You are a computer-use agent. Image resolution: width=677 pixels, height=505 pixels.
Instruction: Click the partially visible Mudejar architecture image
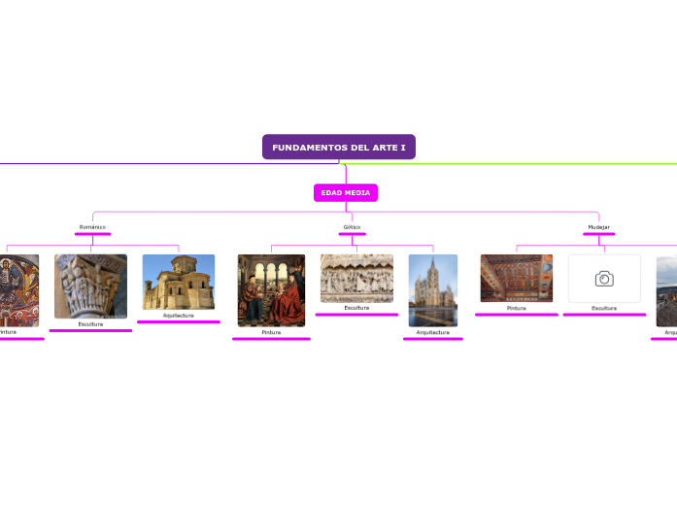click(x=666, y=290)
